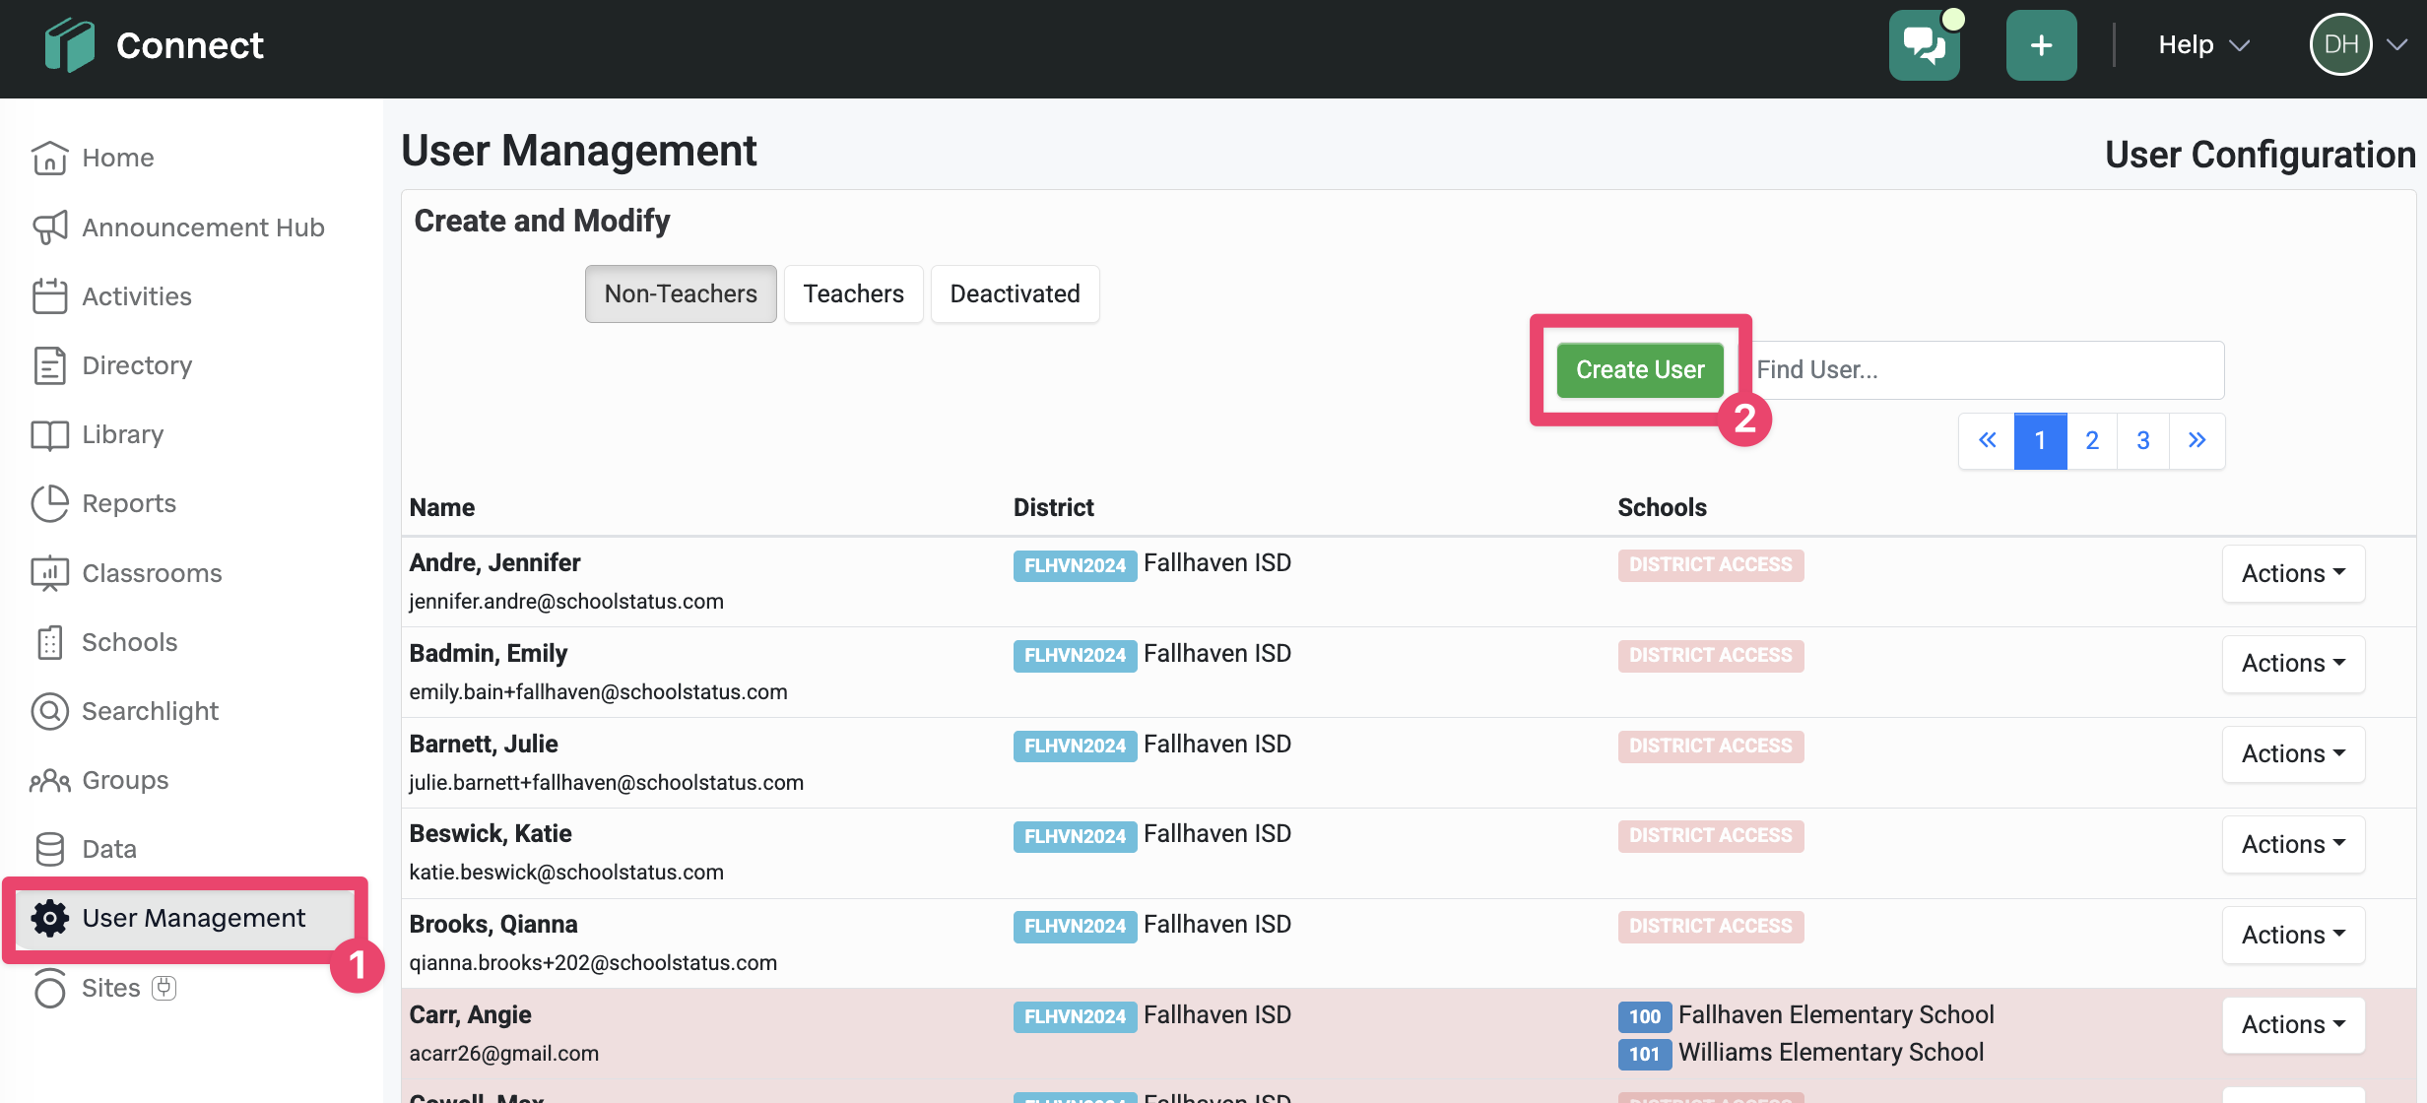Click the Home house icon
The image size is (2427, 1103).
point(49,158)
